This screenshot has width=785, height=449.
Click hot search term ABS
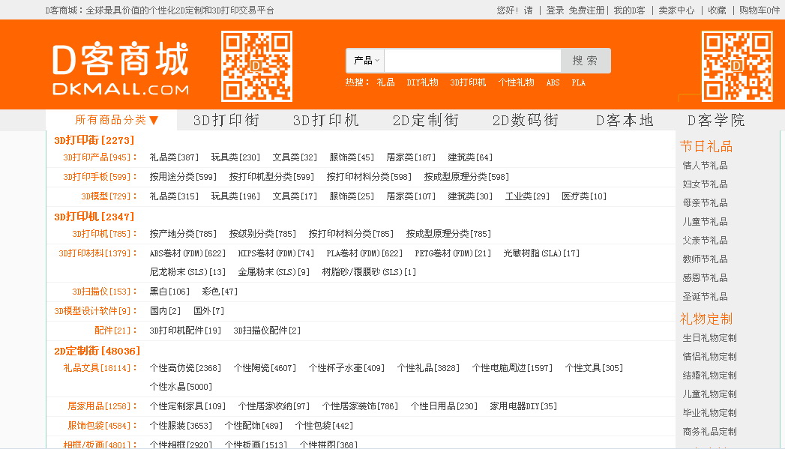pyautogui.click(x=553, y=82)
